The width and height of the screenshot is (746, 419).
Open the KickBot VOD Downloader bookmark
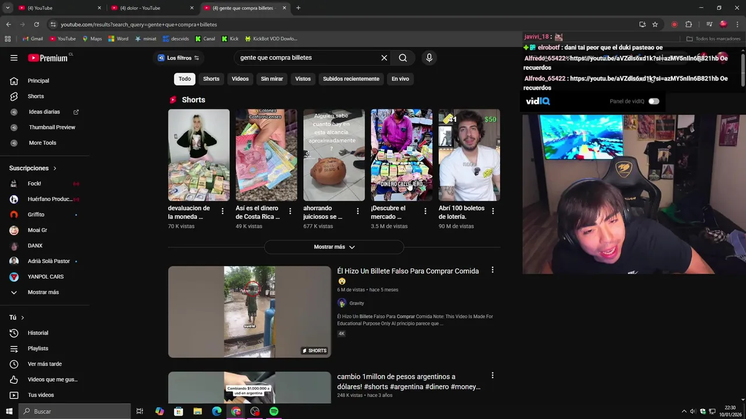pos(271,39)
